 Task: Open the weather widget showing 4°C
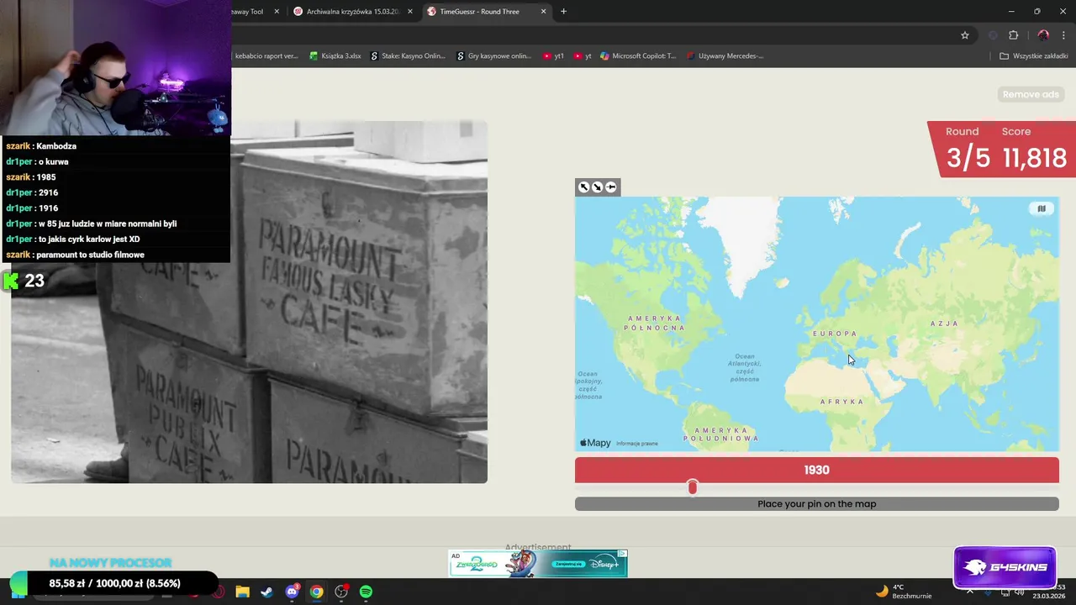[904, 592]
